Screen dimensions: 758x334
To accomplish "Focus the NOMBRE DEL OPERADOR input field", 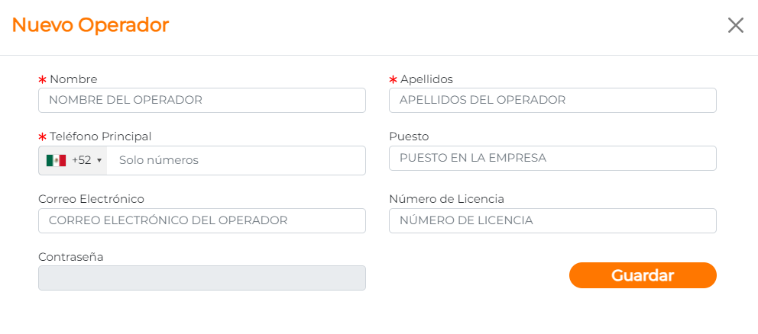I will 202,100.
